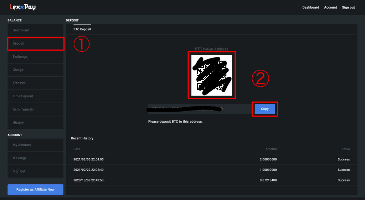Viewport: 365px width, 200px height.
Task: Sign out from the top navigation
Action: [348, 7]
